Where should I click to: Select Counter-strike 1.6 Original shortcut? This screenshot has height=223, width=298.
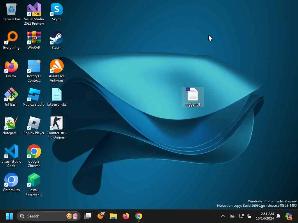(x=56, y=128)
